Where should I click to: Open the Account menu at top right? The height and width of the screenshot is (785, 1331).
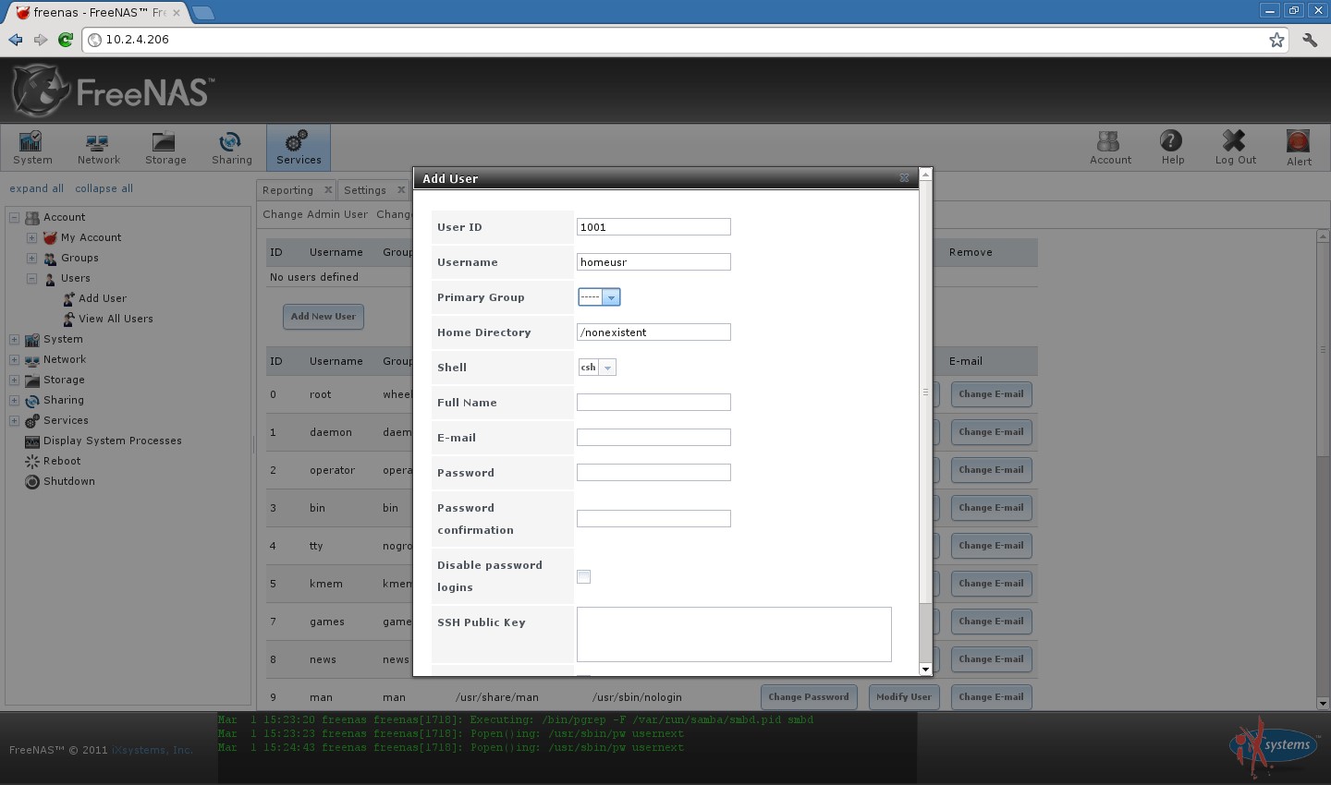tap(1109, 147)
